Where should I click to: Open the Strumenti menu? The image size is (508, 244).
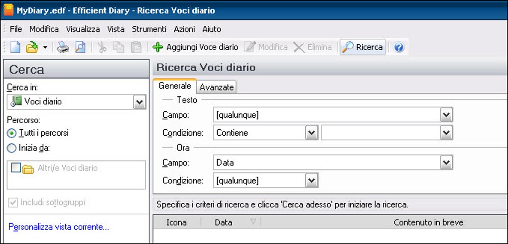149,29
